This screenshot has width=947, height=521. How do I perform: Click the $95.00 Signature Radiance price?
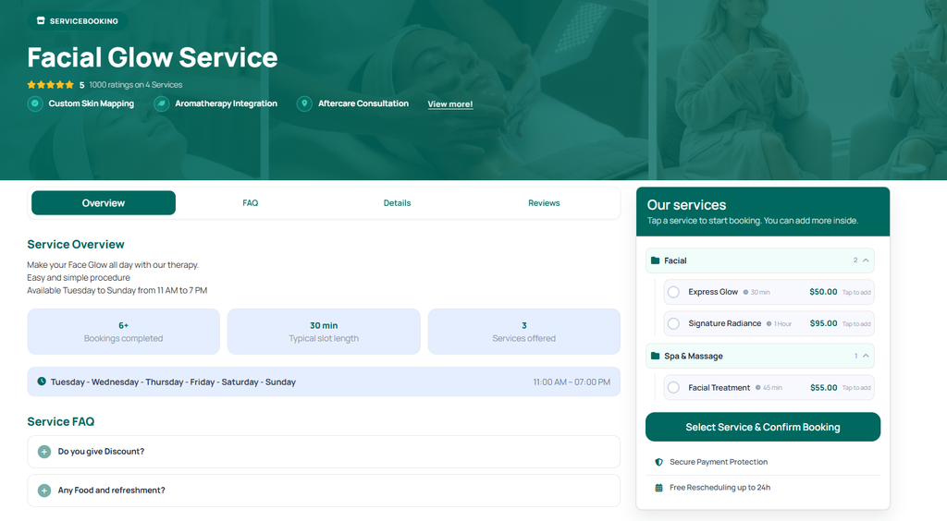823,323
